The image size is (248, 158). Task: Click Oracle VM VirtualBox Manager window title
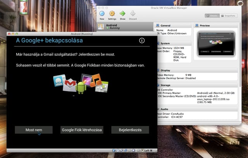[x=169, y=8]
